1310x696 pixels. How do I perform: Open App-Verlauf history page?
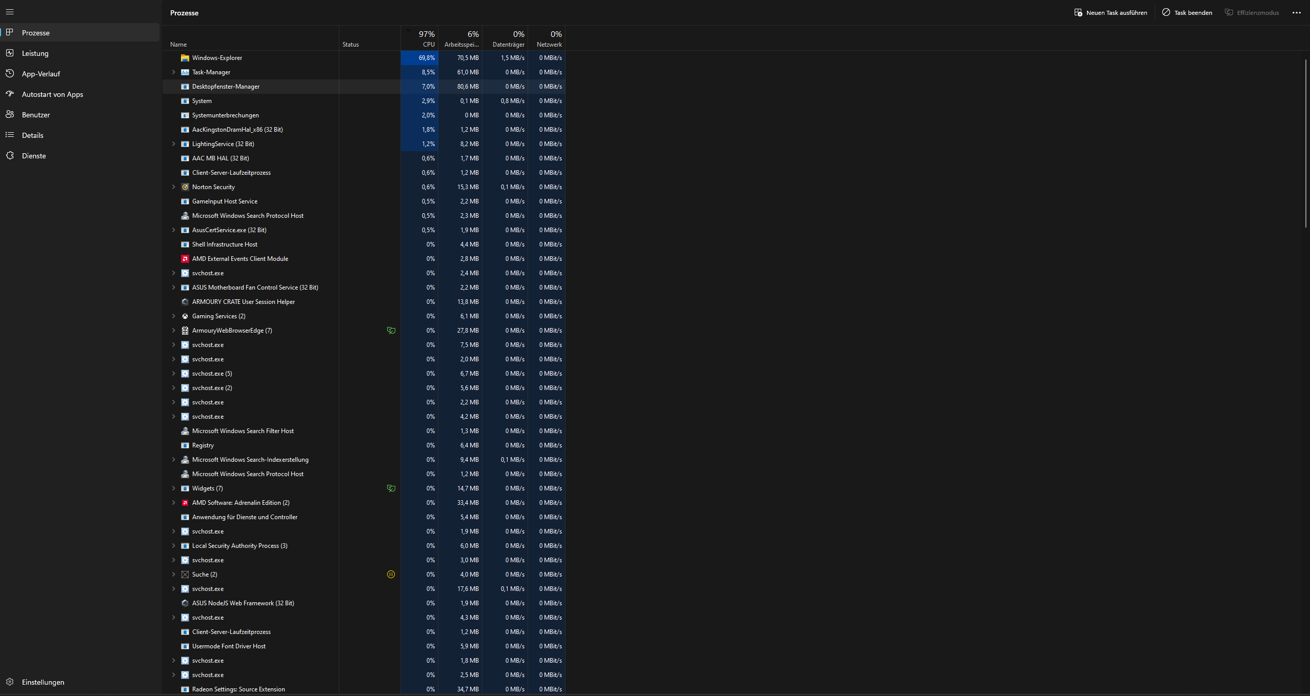[41, 74]
